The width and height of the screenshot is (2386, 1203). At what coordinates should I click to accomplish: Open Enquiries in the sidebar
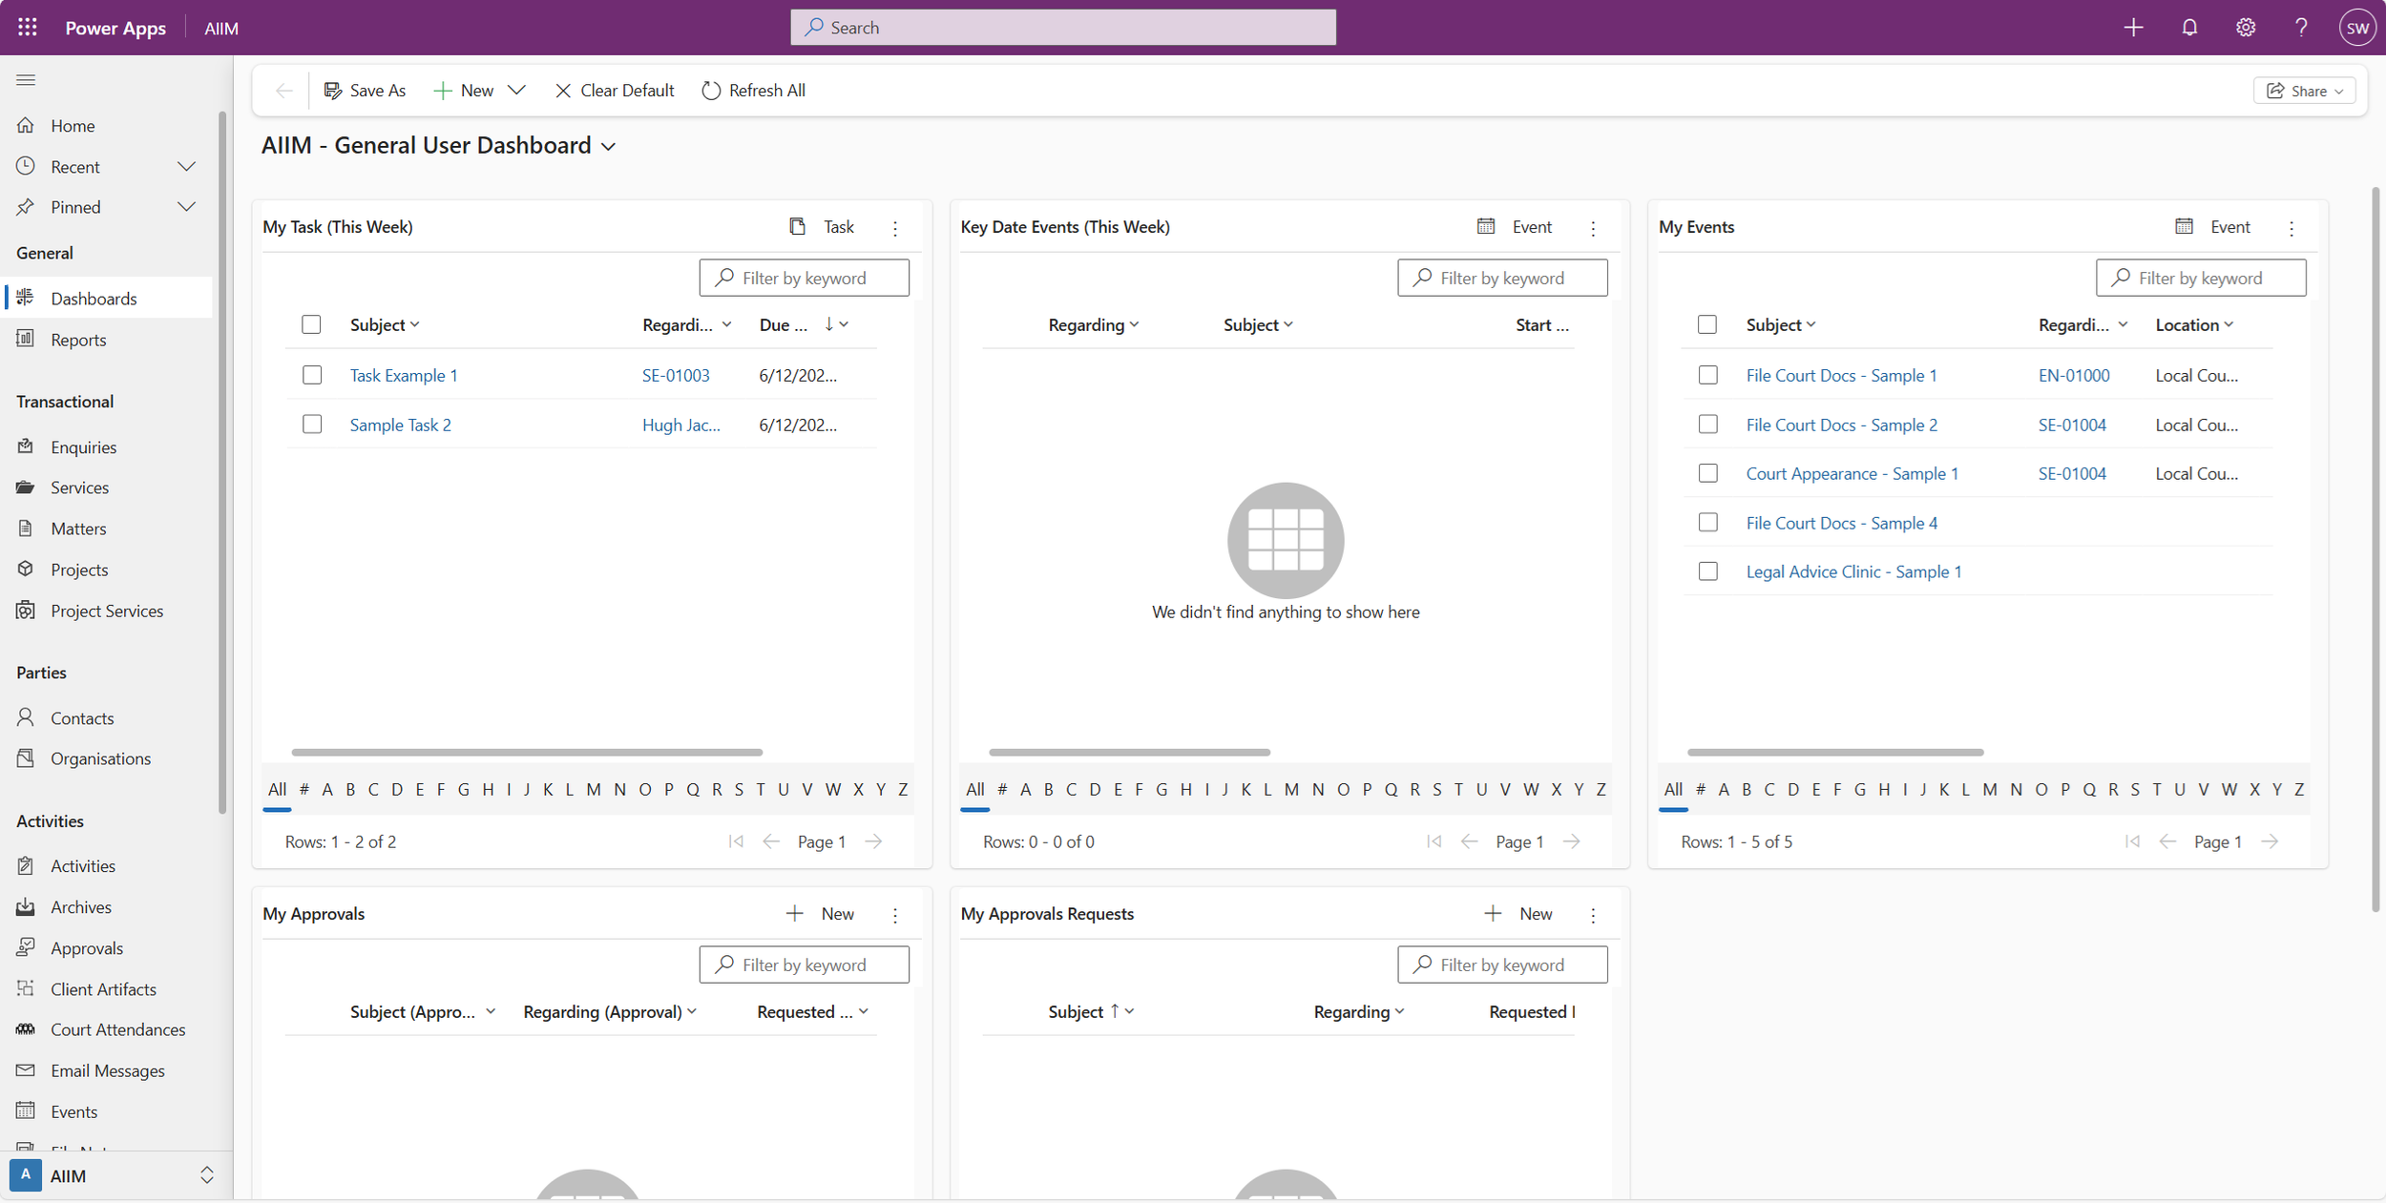pos(83,446)
